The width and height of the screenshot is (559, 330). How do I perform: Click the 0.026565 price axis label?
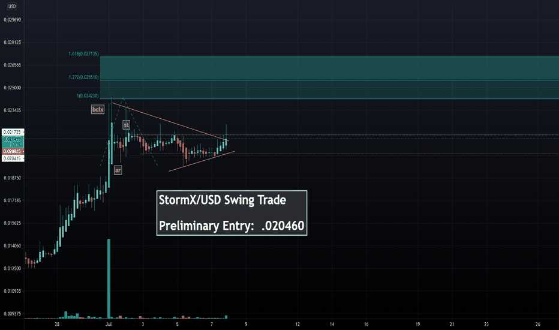(x=13, y=65)
